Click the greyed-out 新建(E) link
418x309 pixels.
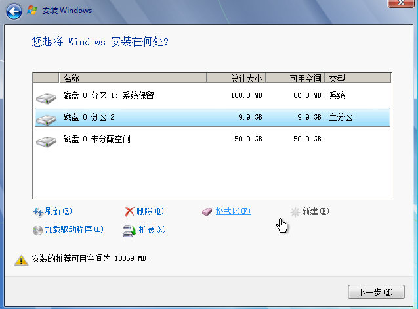(x=316, y=211)
